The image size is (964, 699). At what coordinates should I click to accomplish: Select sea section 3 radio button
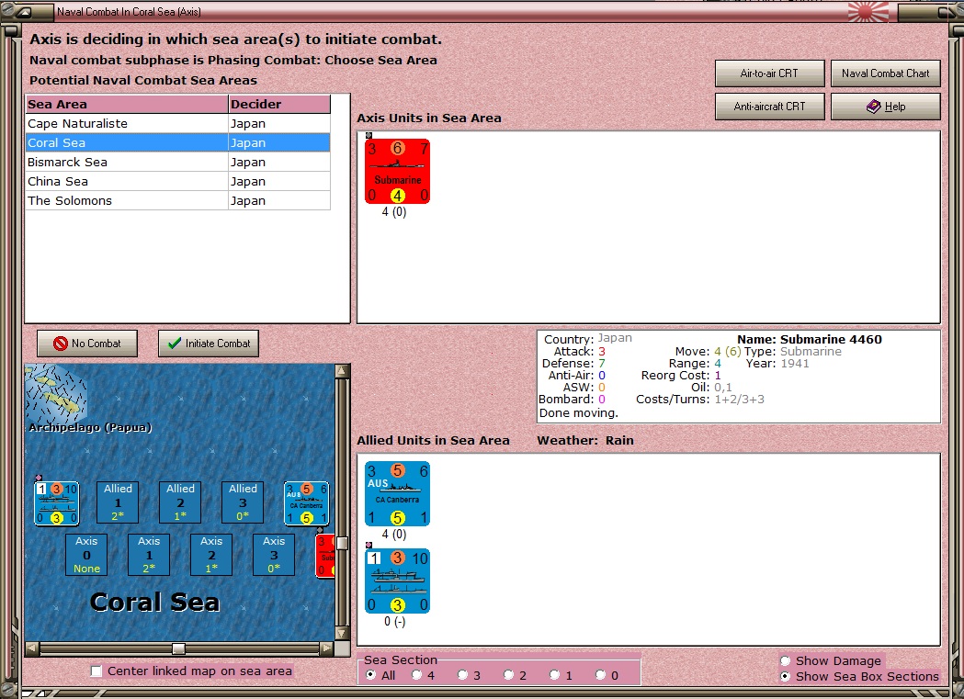coord(463,675)
